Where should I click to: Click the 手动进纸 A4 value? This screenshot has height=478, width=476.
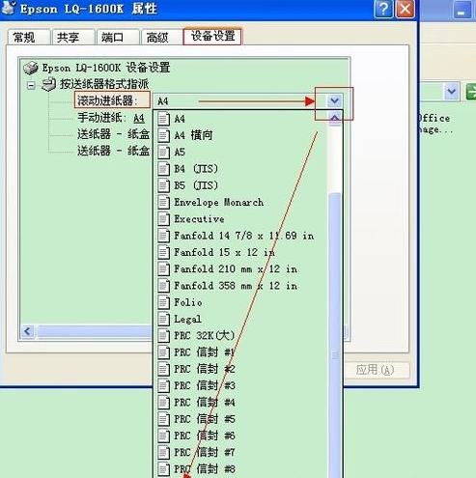pos(139,118)
